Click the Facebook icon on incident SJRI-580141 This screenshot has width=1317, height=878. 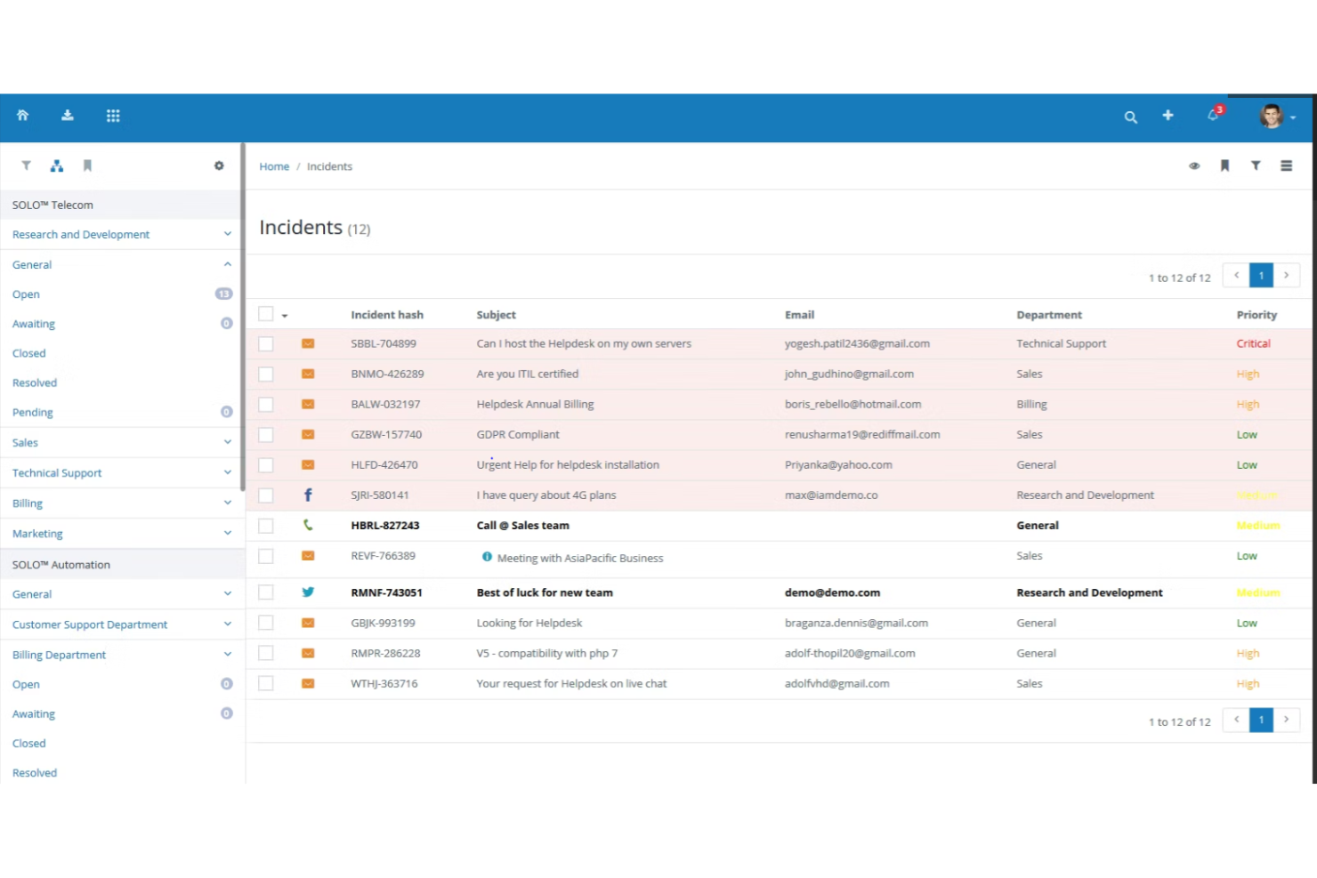pyautogui.click(x=308, y=495)
